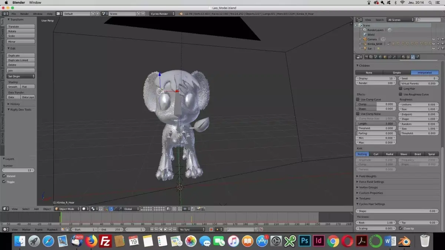Open the Select menu in 3D view

click(x=26, y=209)
